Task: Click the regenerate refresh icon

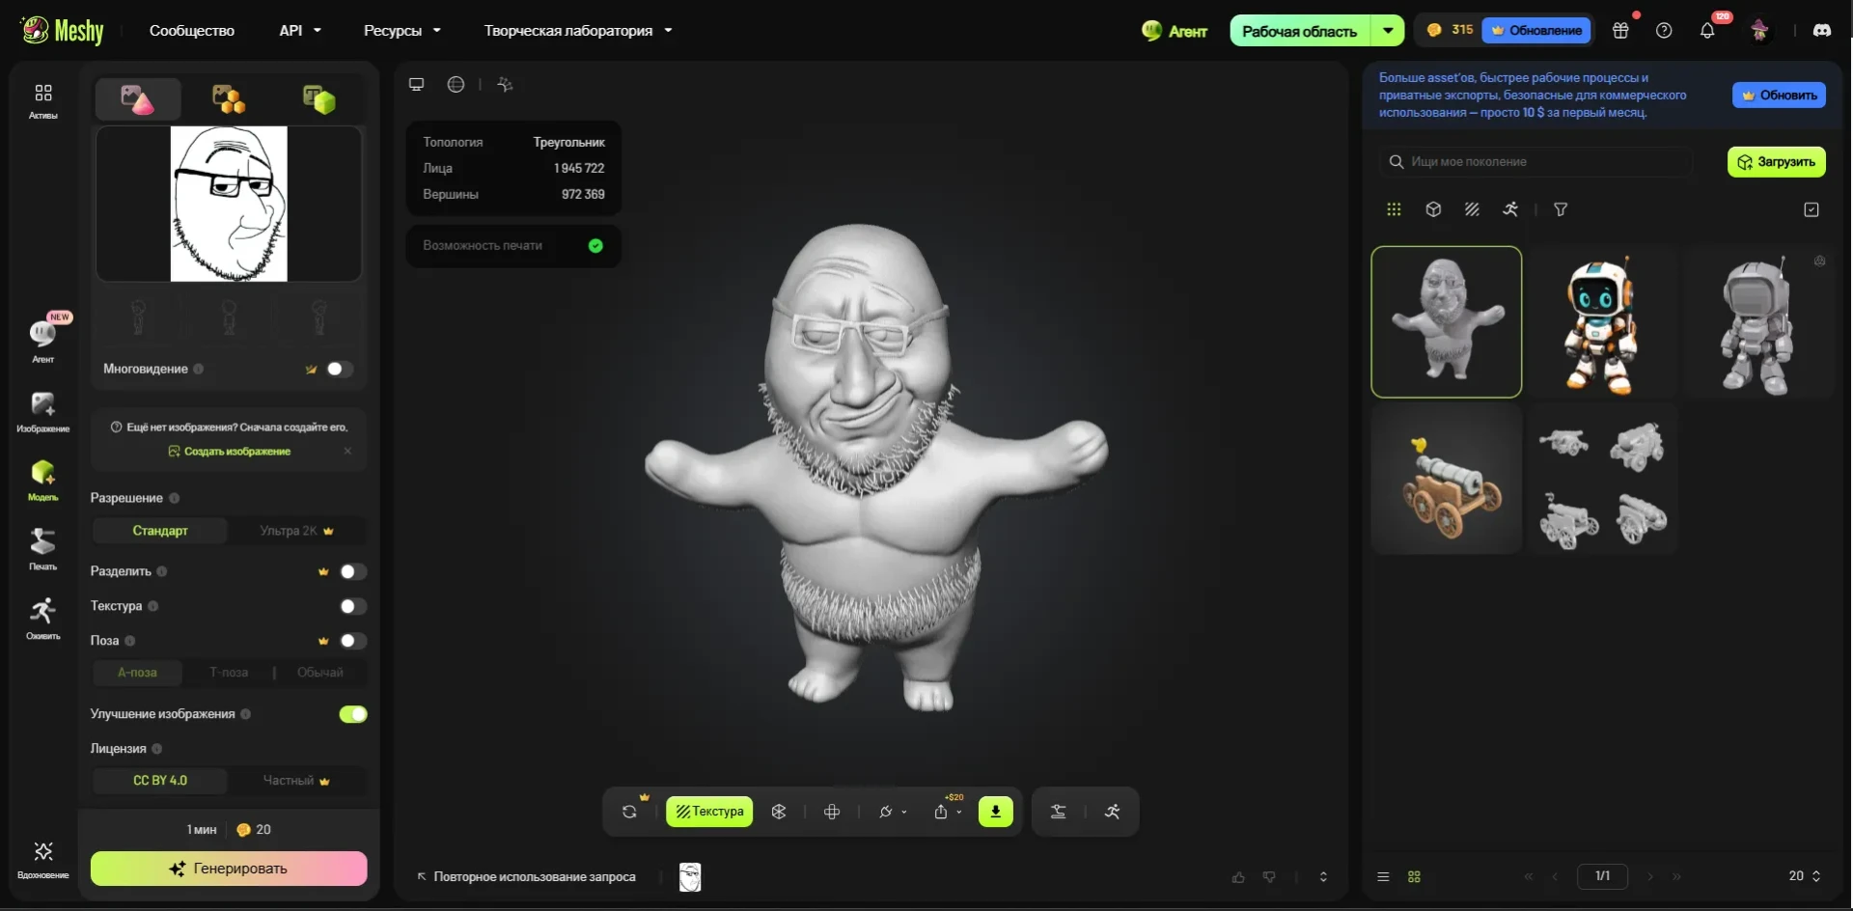Action: click(x=629, y=812)
